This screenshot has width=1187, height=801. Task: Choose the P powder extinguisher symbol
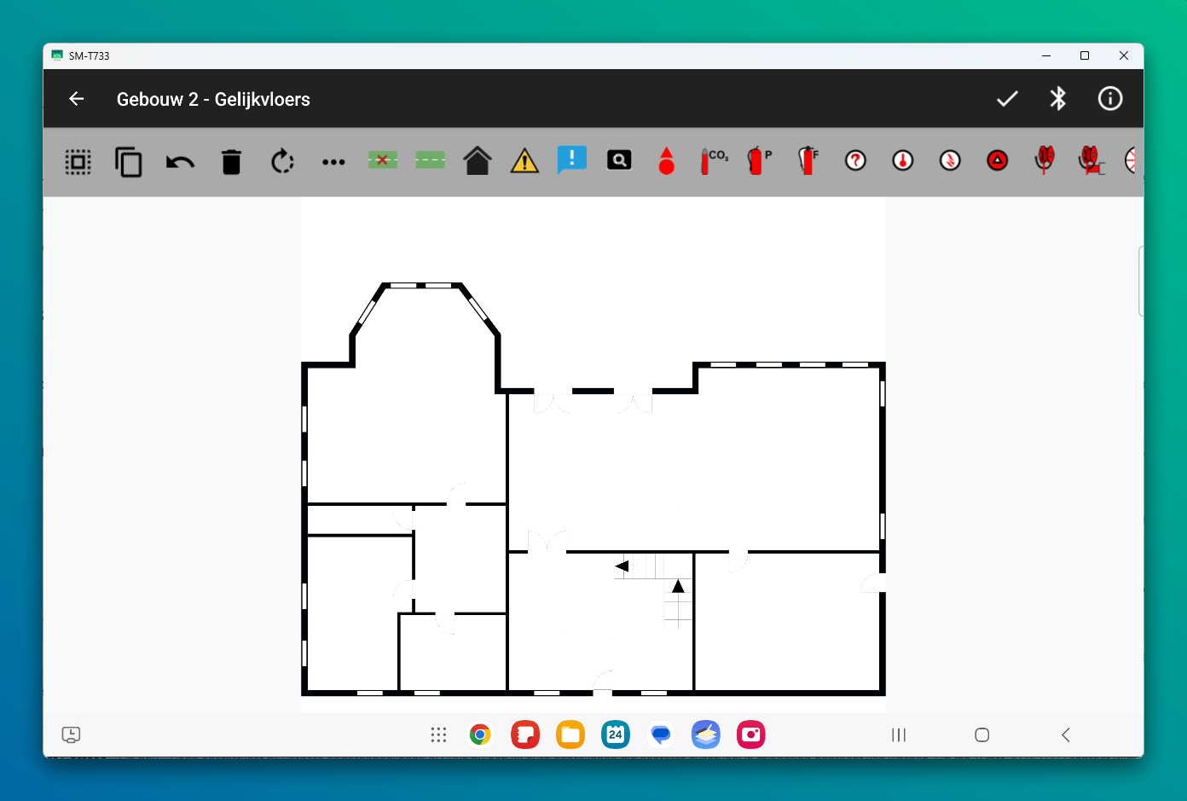[x=759, y=160]
